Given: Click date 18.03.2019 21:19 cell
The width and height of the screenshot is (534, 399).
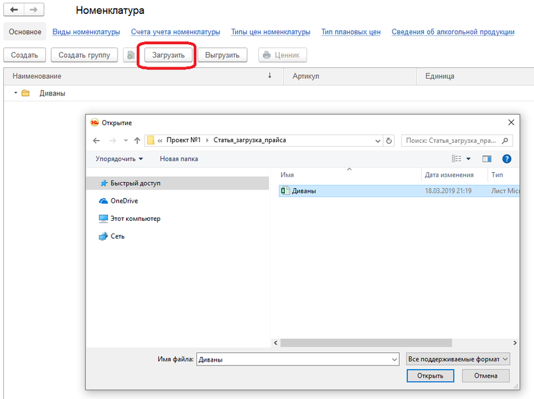Looking at the screenshot, I should click(448, 191).
